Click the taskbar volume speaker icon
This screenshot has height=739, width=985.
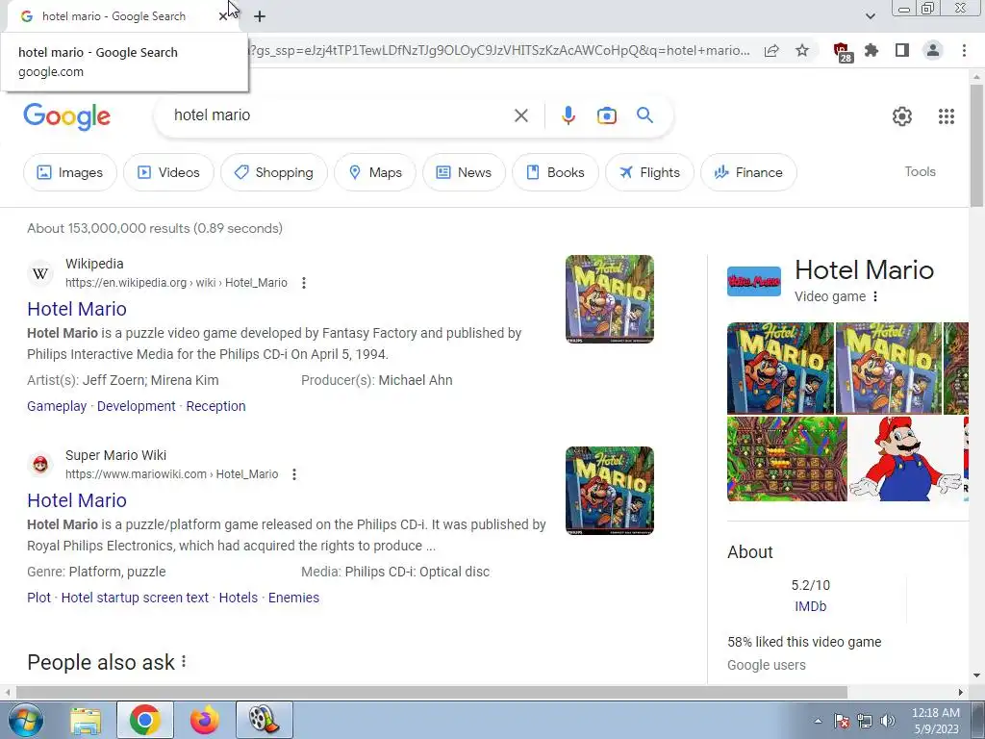pyautogui.click(x=888, y=721)
